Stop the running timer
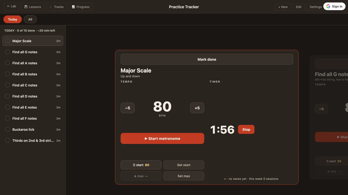Screen dimensions: 348x195 click(x=246, y=129)
